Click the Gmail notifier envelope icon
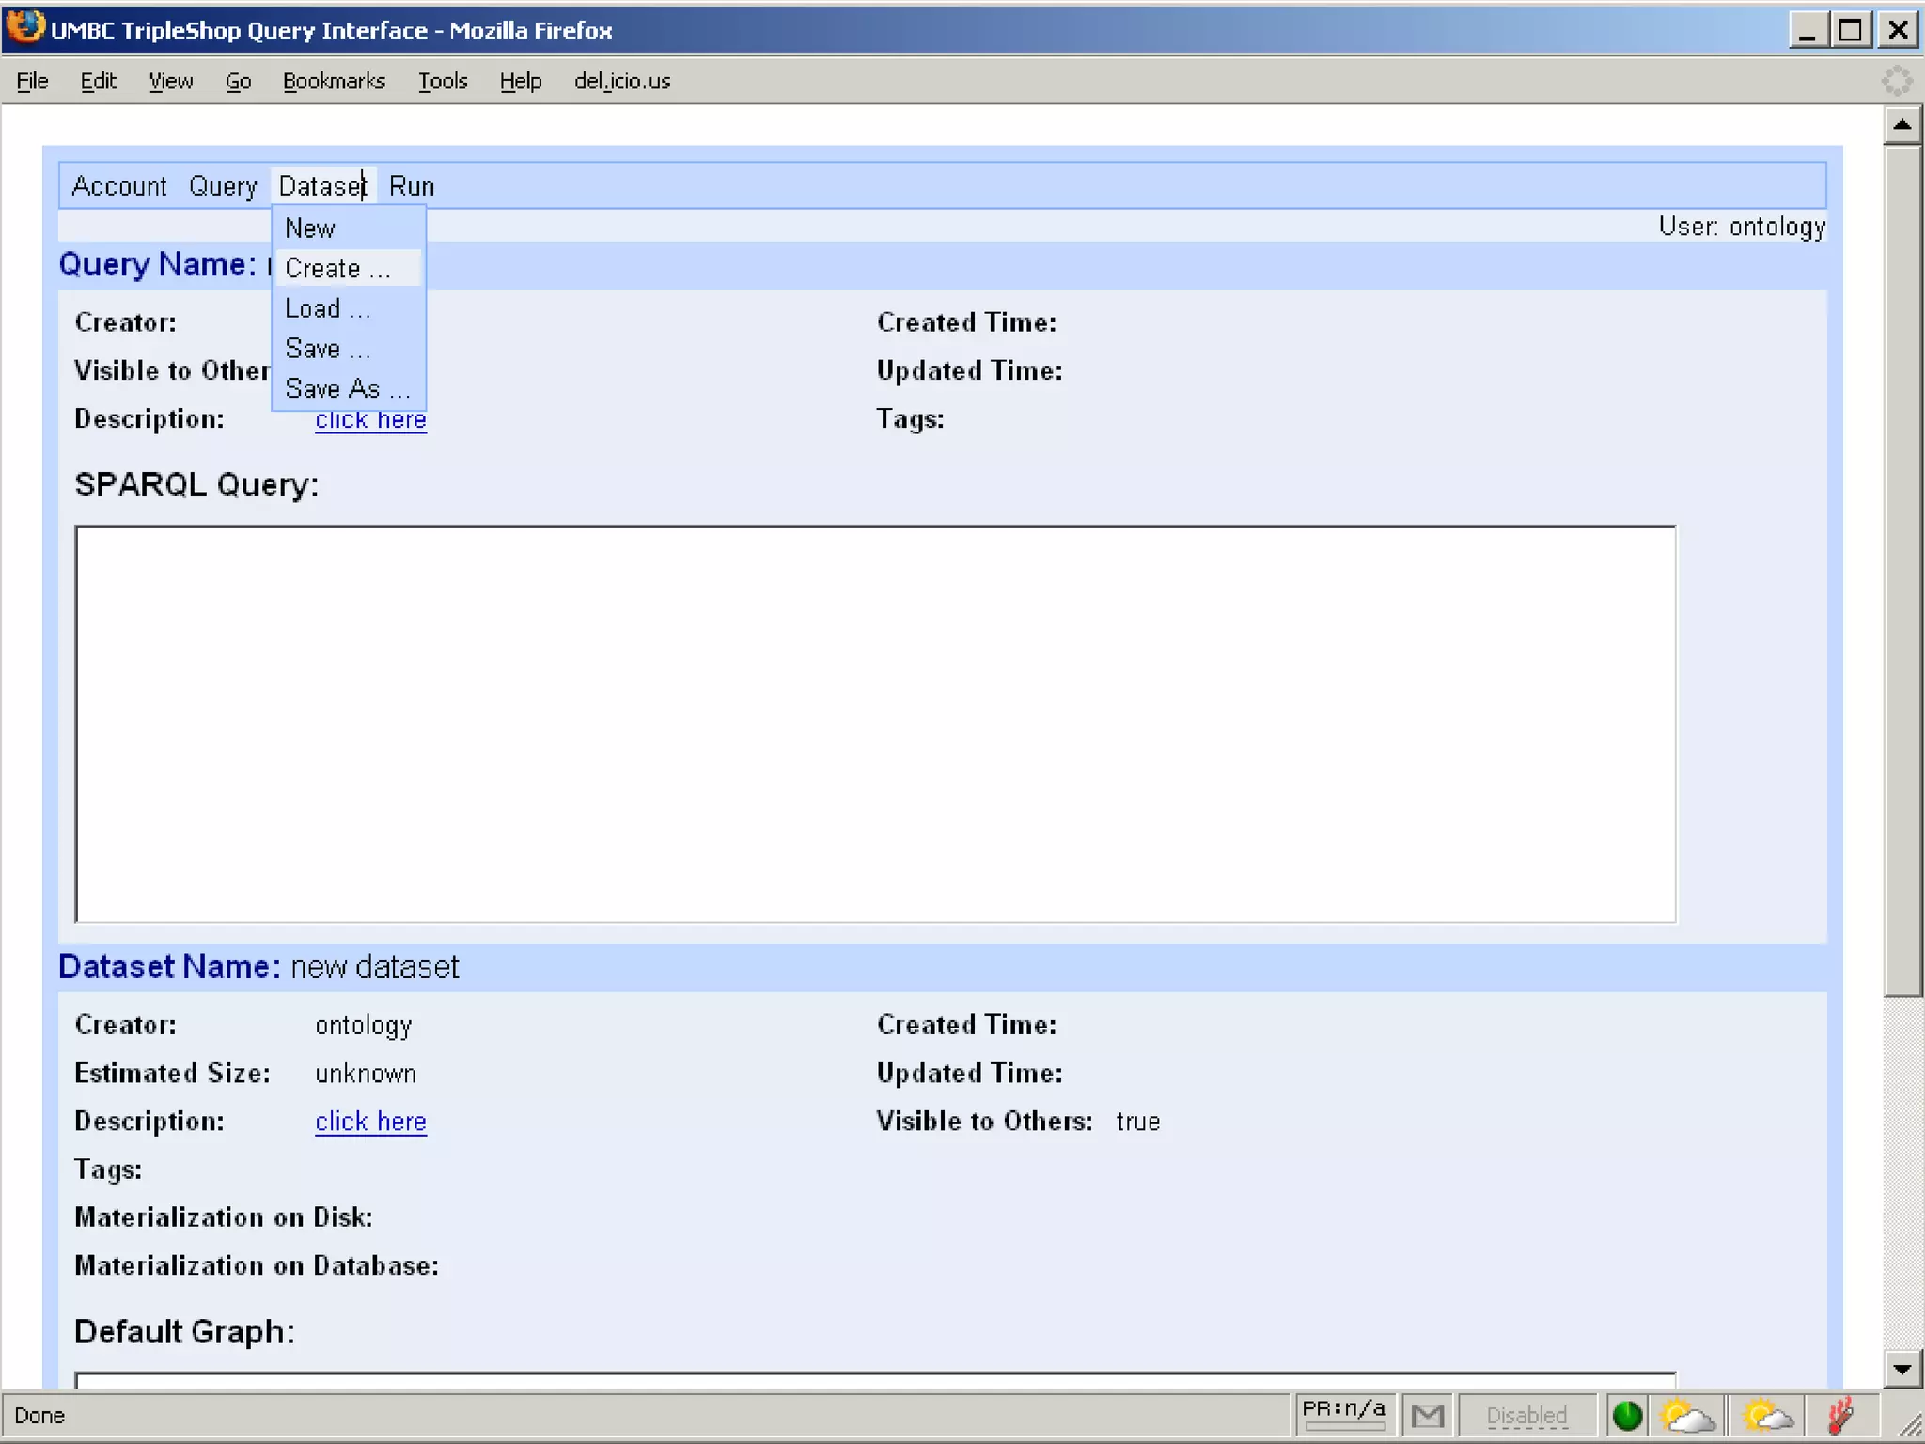 (x=1427, y=1415)
